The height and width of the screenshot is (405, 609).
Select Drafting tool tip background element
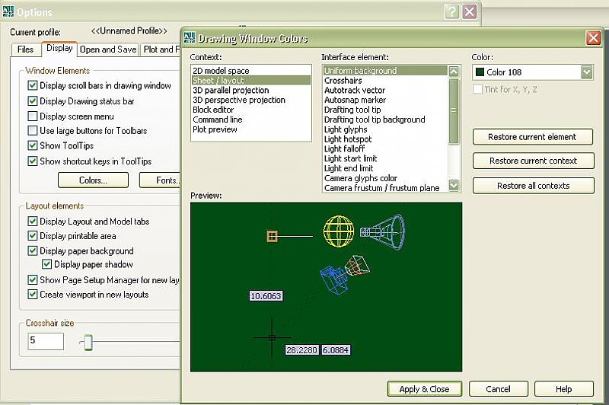coord(385,120)
